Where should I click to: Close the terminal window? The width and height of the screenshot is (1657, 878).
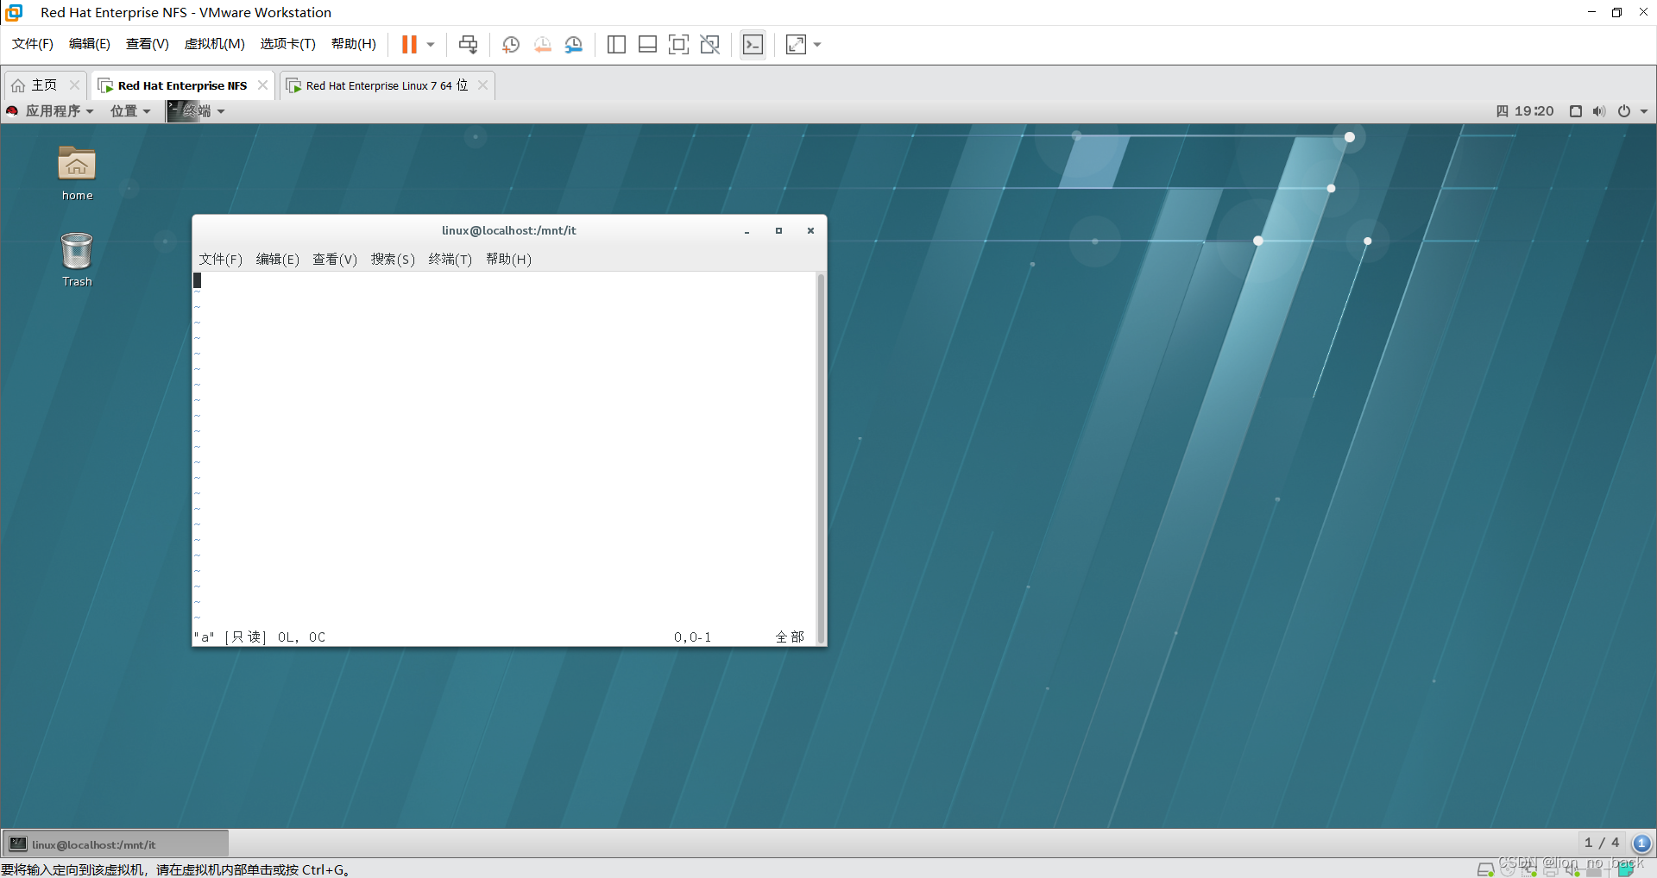810,231
